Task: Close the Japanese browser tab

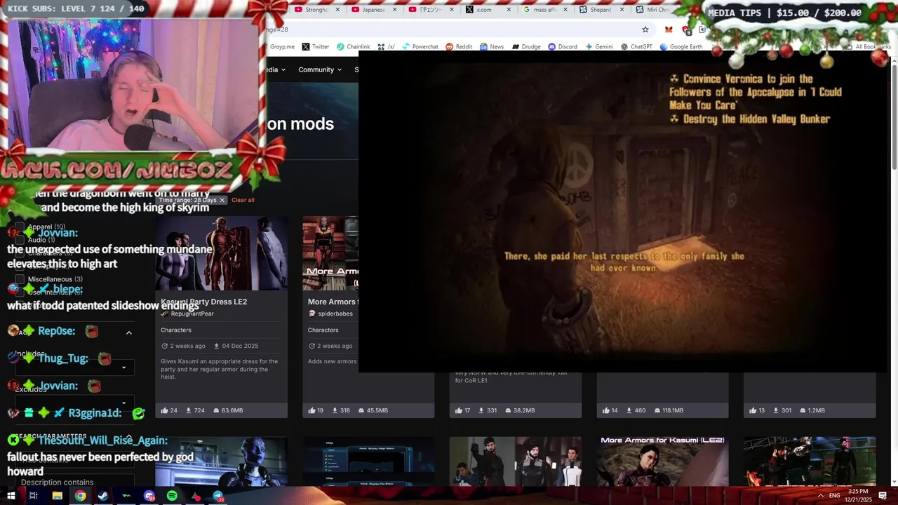Action: 394,10
